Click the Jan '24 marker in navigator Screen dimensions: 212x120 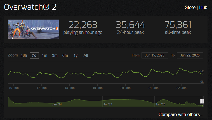pyautogui.click(x=57, y=104)
